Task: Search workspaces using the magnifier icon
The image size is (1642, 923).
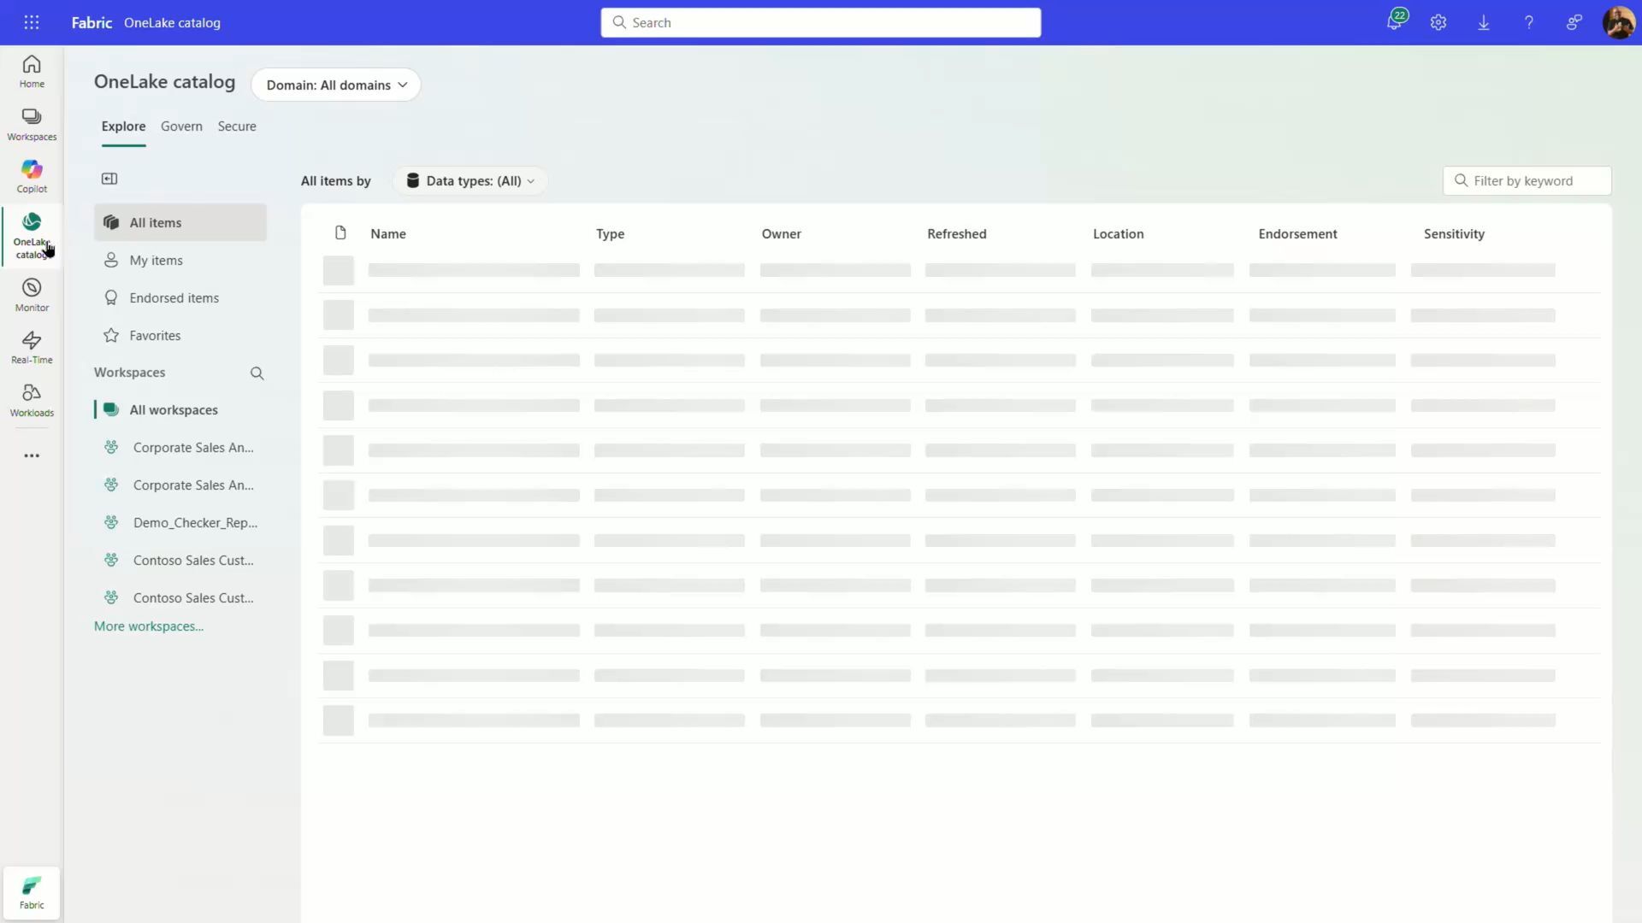Action: [x=257, y=373]
